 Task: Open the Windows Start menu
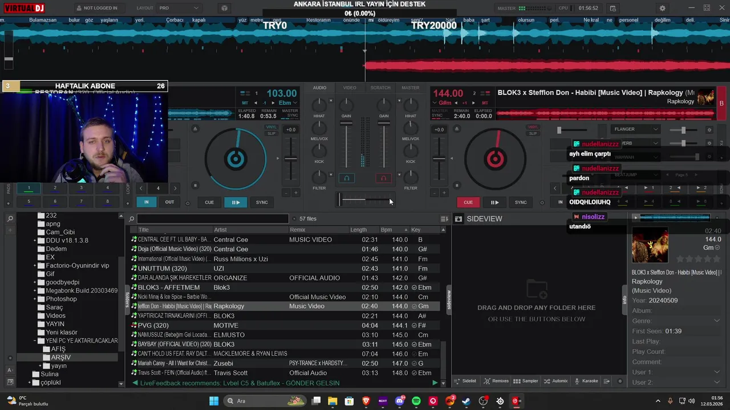(x=214, y=401)
